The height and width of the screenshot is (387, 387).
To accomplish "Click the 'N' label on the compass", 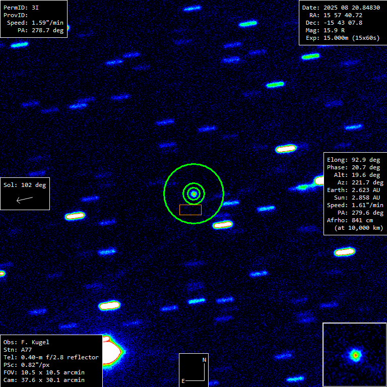I will coord(204,360).
